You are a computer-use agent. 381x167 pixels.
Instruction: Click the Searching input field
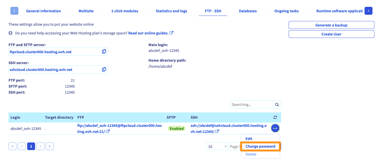pyautogui.click(x=252, y=105)
